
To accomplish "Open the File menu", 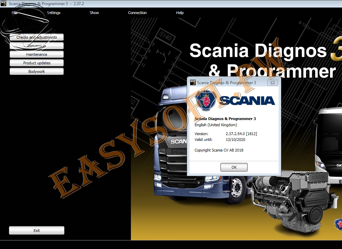I will [x=14, y=13].
